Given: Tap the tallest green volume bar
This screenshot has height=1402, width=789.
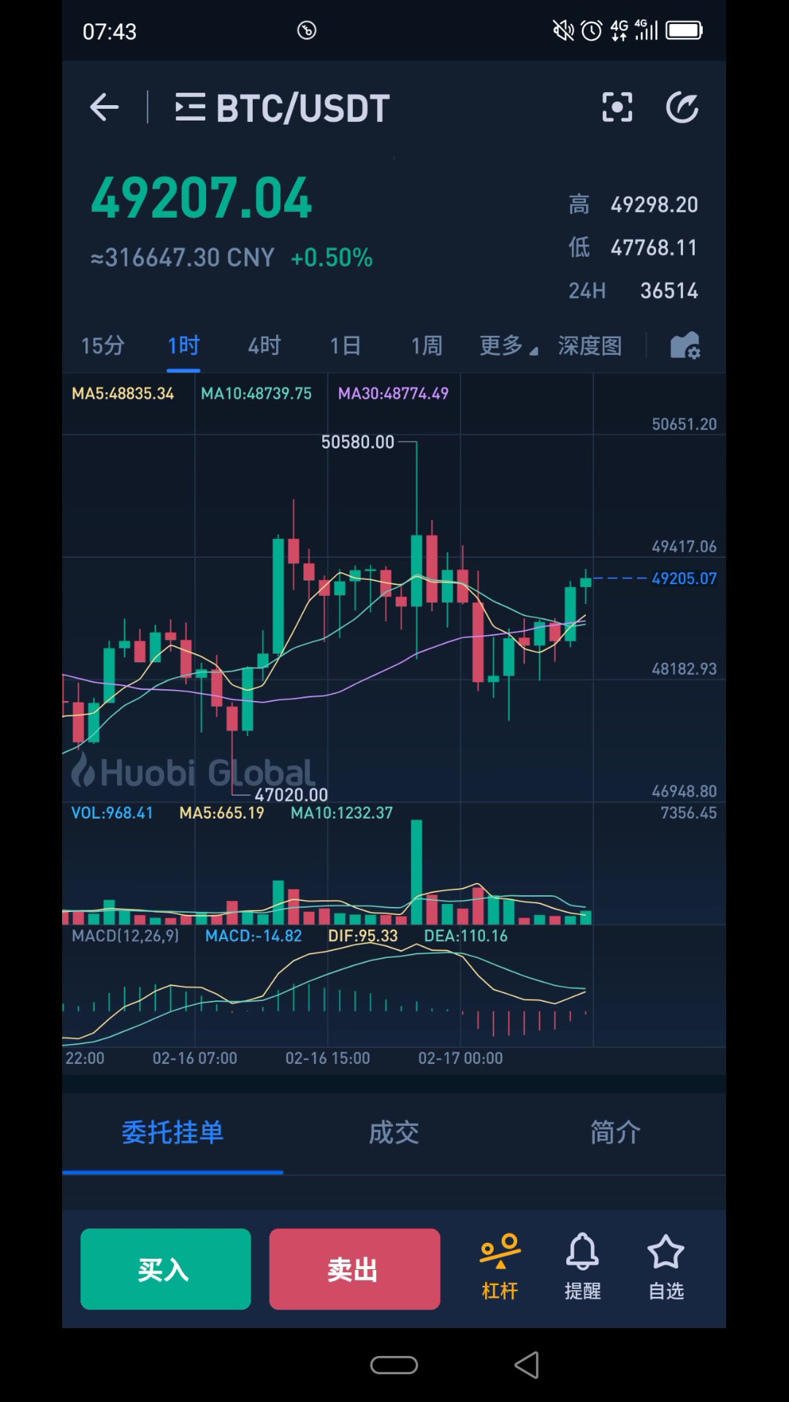Looking at the screenshot, I should point(416,872).
